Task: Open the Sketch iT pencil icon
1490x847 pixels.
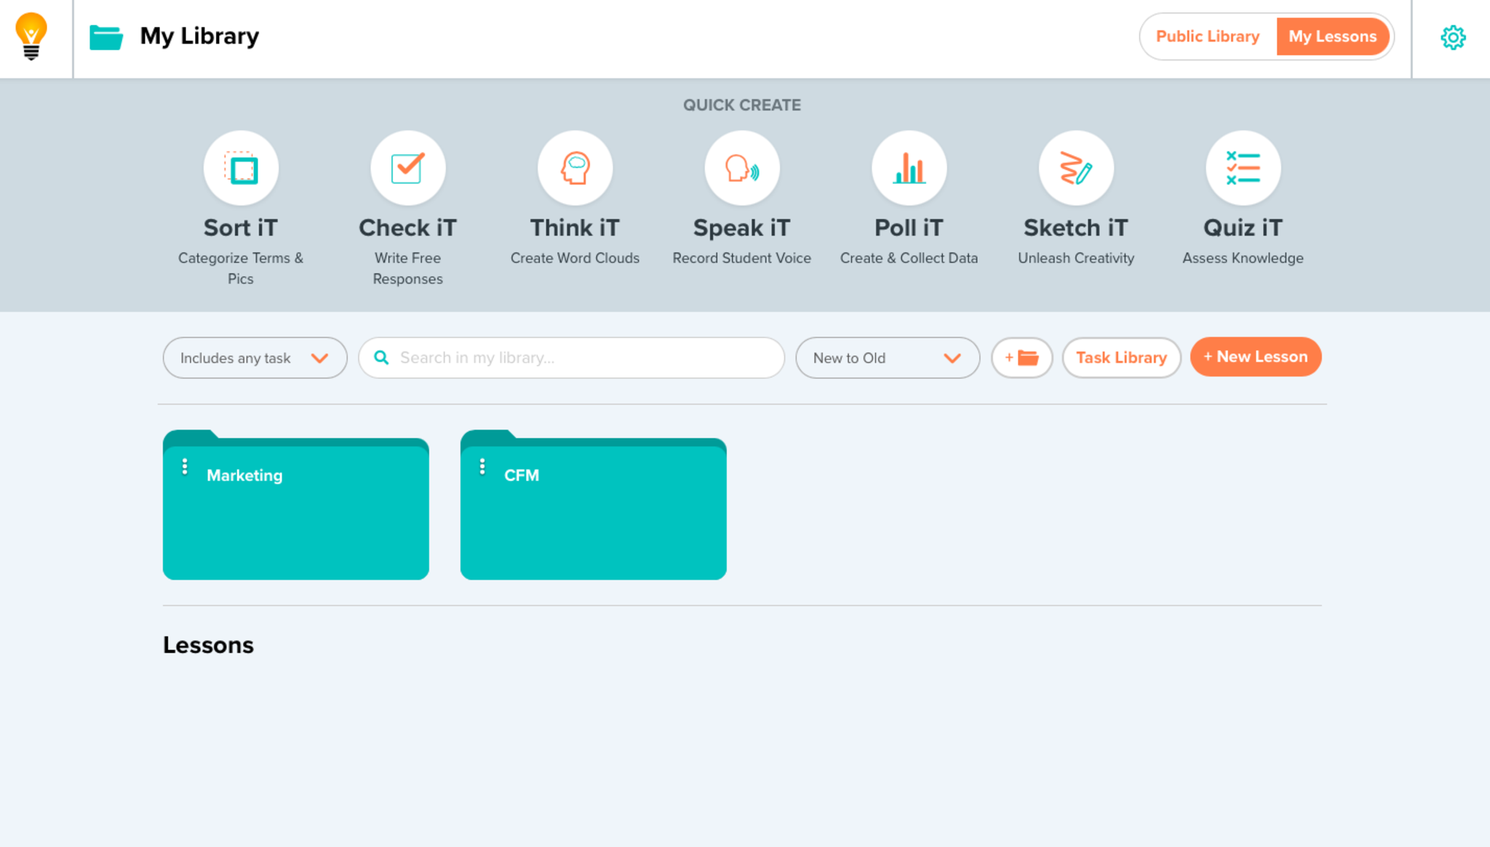Action: tap(1075, 169)
